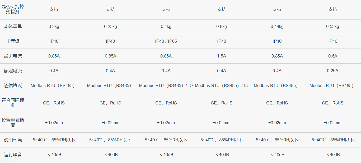Select the 1.5A max current value
The image size is (361, 163).
tap(222, 56)
